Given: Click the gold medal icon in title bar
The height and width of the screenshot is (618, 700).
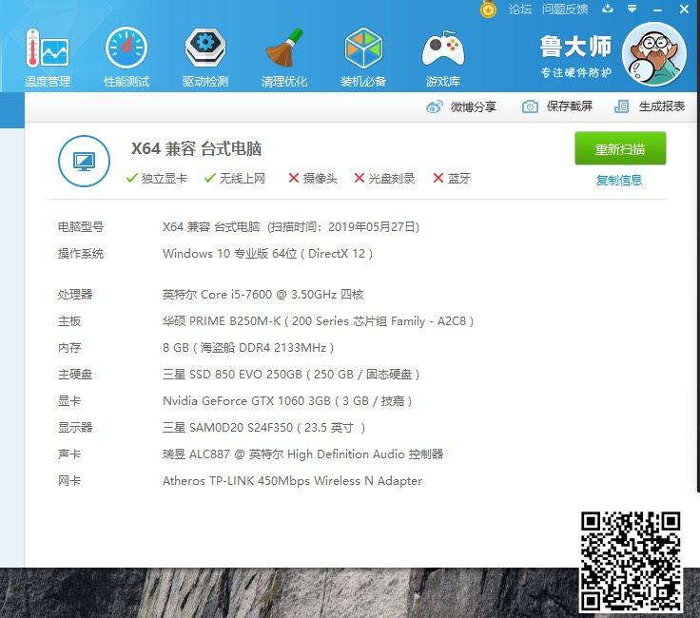Looking at the screenshot, I should point(488,9).
